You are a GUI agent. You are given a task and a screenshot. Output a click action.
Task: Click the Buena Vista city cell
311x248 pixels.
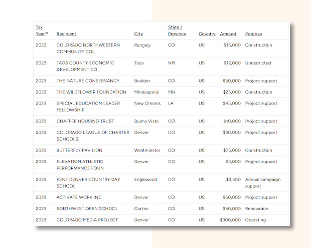146,121
